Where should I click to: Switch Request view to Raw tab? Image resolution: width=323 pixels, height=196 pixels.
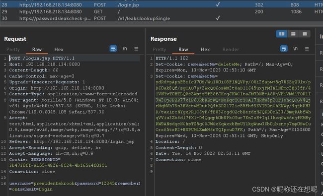point(37,50)
